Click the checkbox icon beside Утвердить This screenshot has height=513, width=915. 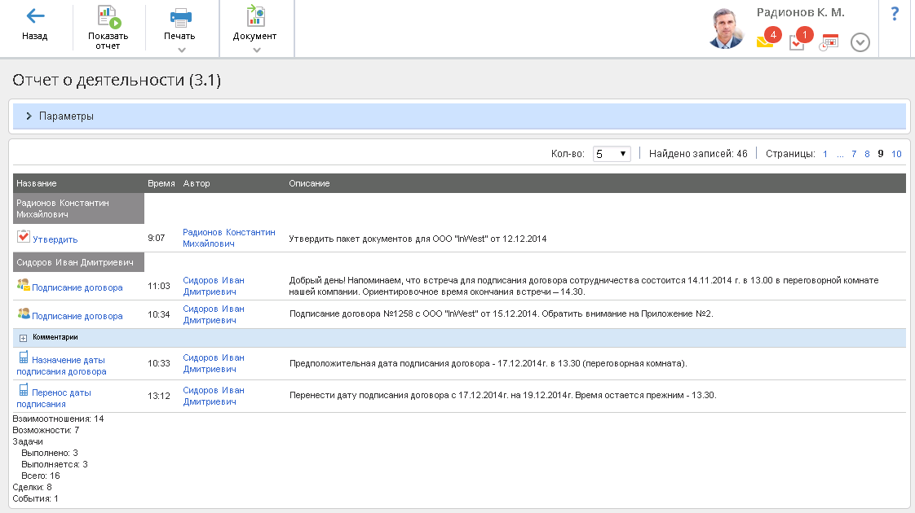tap(23, 237)
